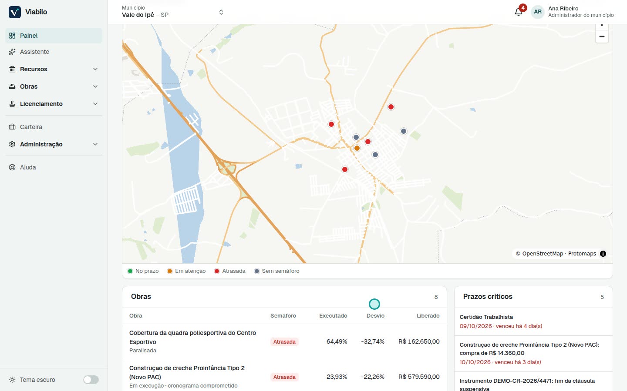The image size is (627, 391).
Task: Click the Carteira briefcase icon
Action: (x=12, y=127)
